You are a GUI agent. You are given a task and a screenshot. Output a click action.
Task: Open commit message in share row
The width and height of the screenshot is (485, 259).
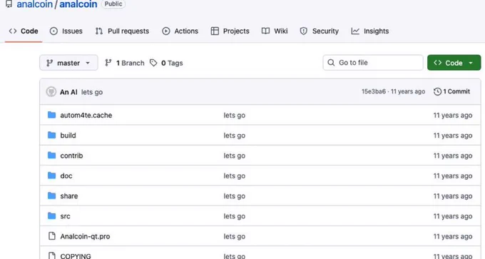coord(235,196)
